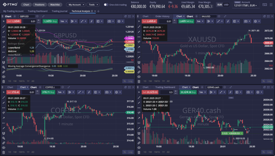Click the Sell 1.23041 button on GBPUSD
This screenshot has width=275, height=156.
[x=14, y=21]
